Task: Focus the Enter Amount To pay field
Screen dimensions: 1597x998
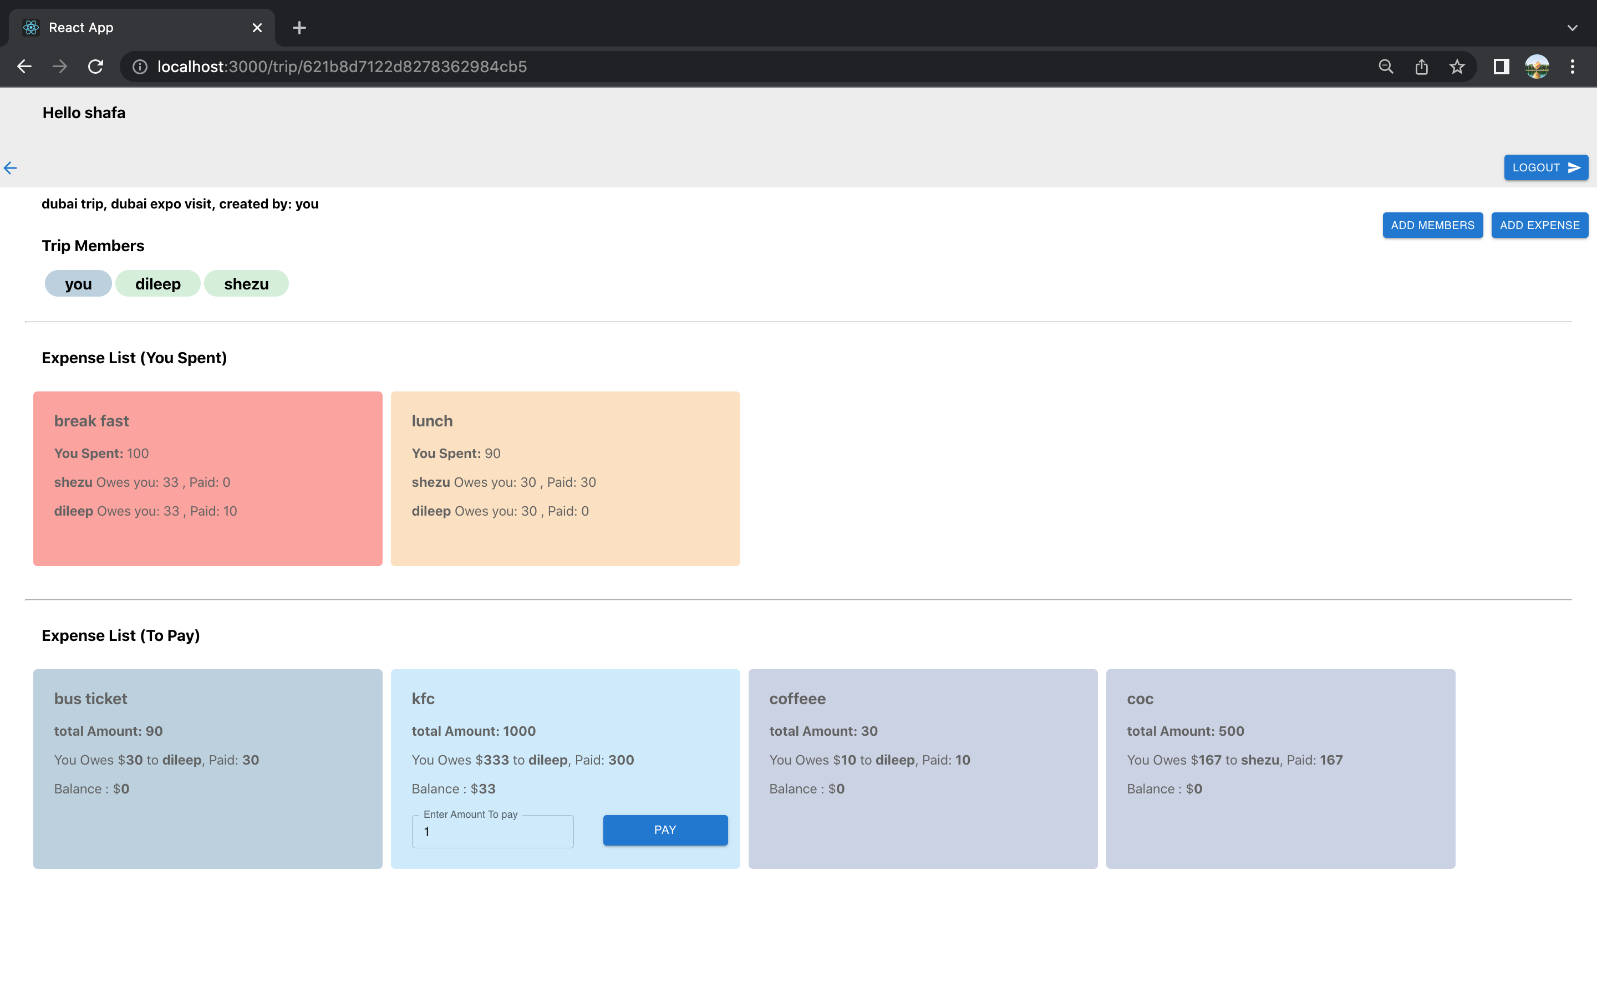Action: pos(492,831)
